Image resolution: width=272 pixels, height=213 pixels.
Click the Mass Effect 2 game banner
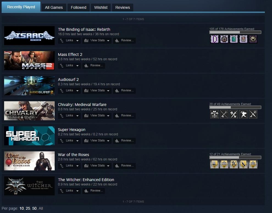coord(29,61)
